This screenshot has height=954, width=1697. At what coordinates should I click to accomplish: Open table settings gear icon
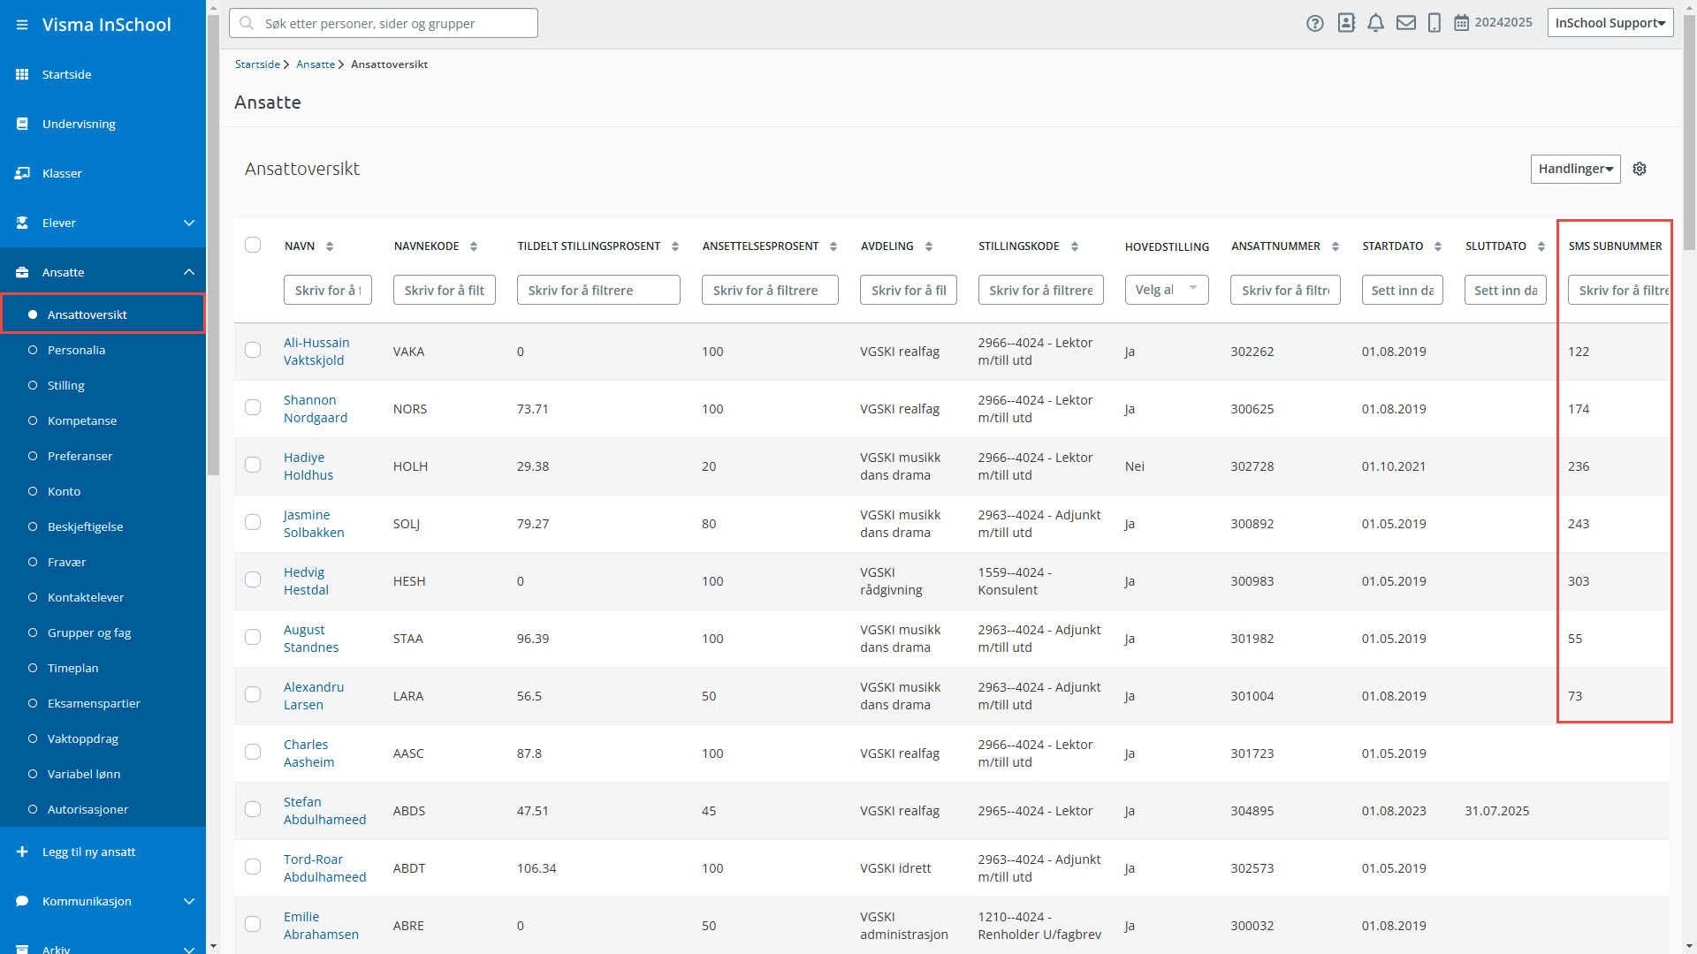(1640, 169)
